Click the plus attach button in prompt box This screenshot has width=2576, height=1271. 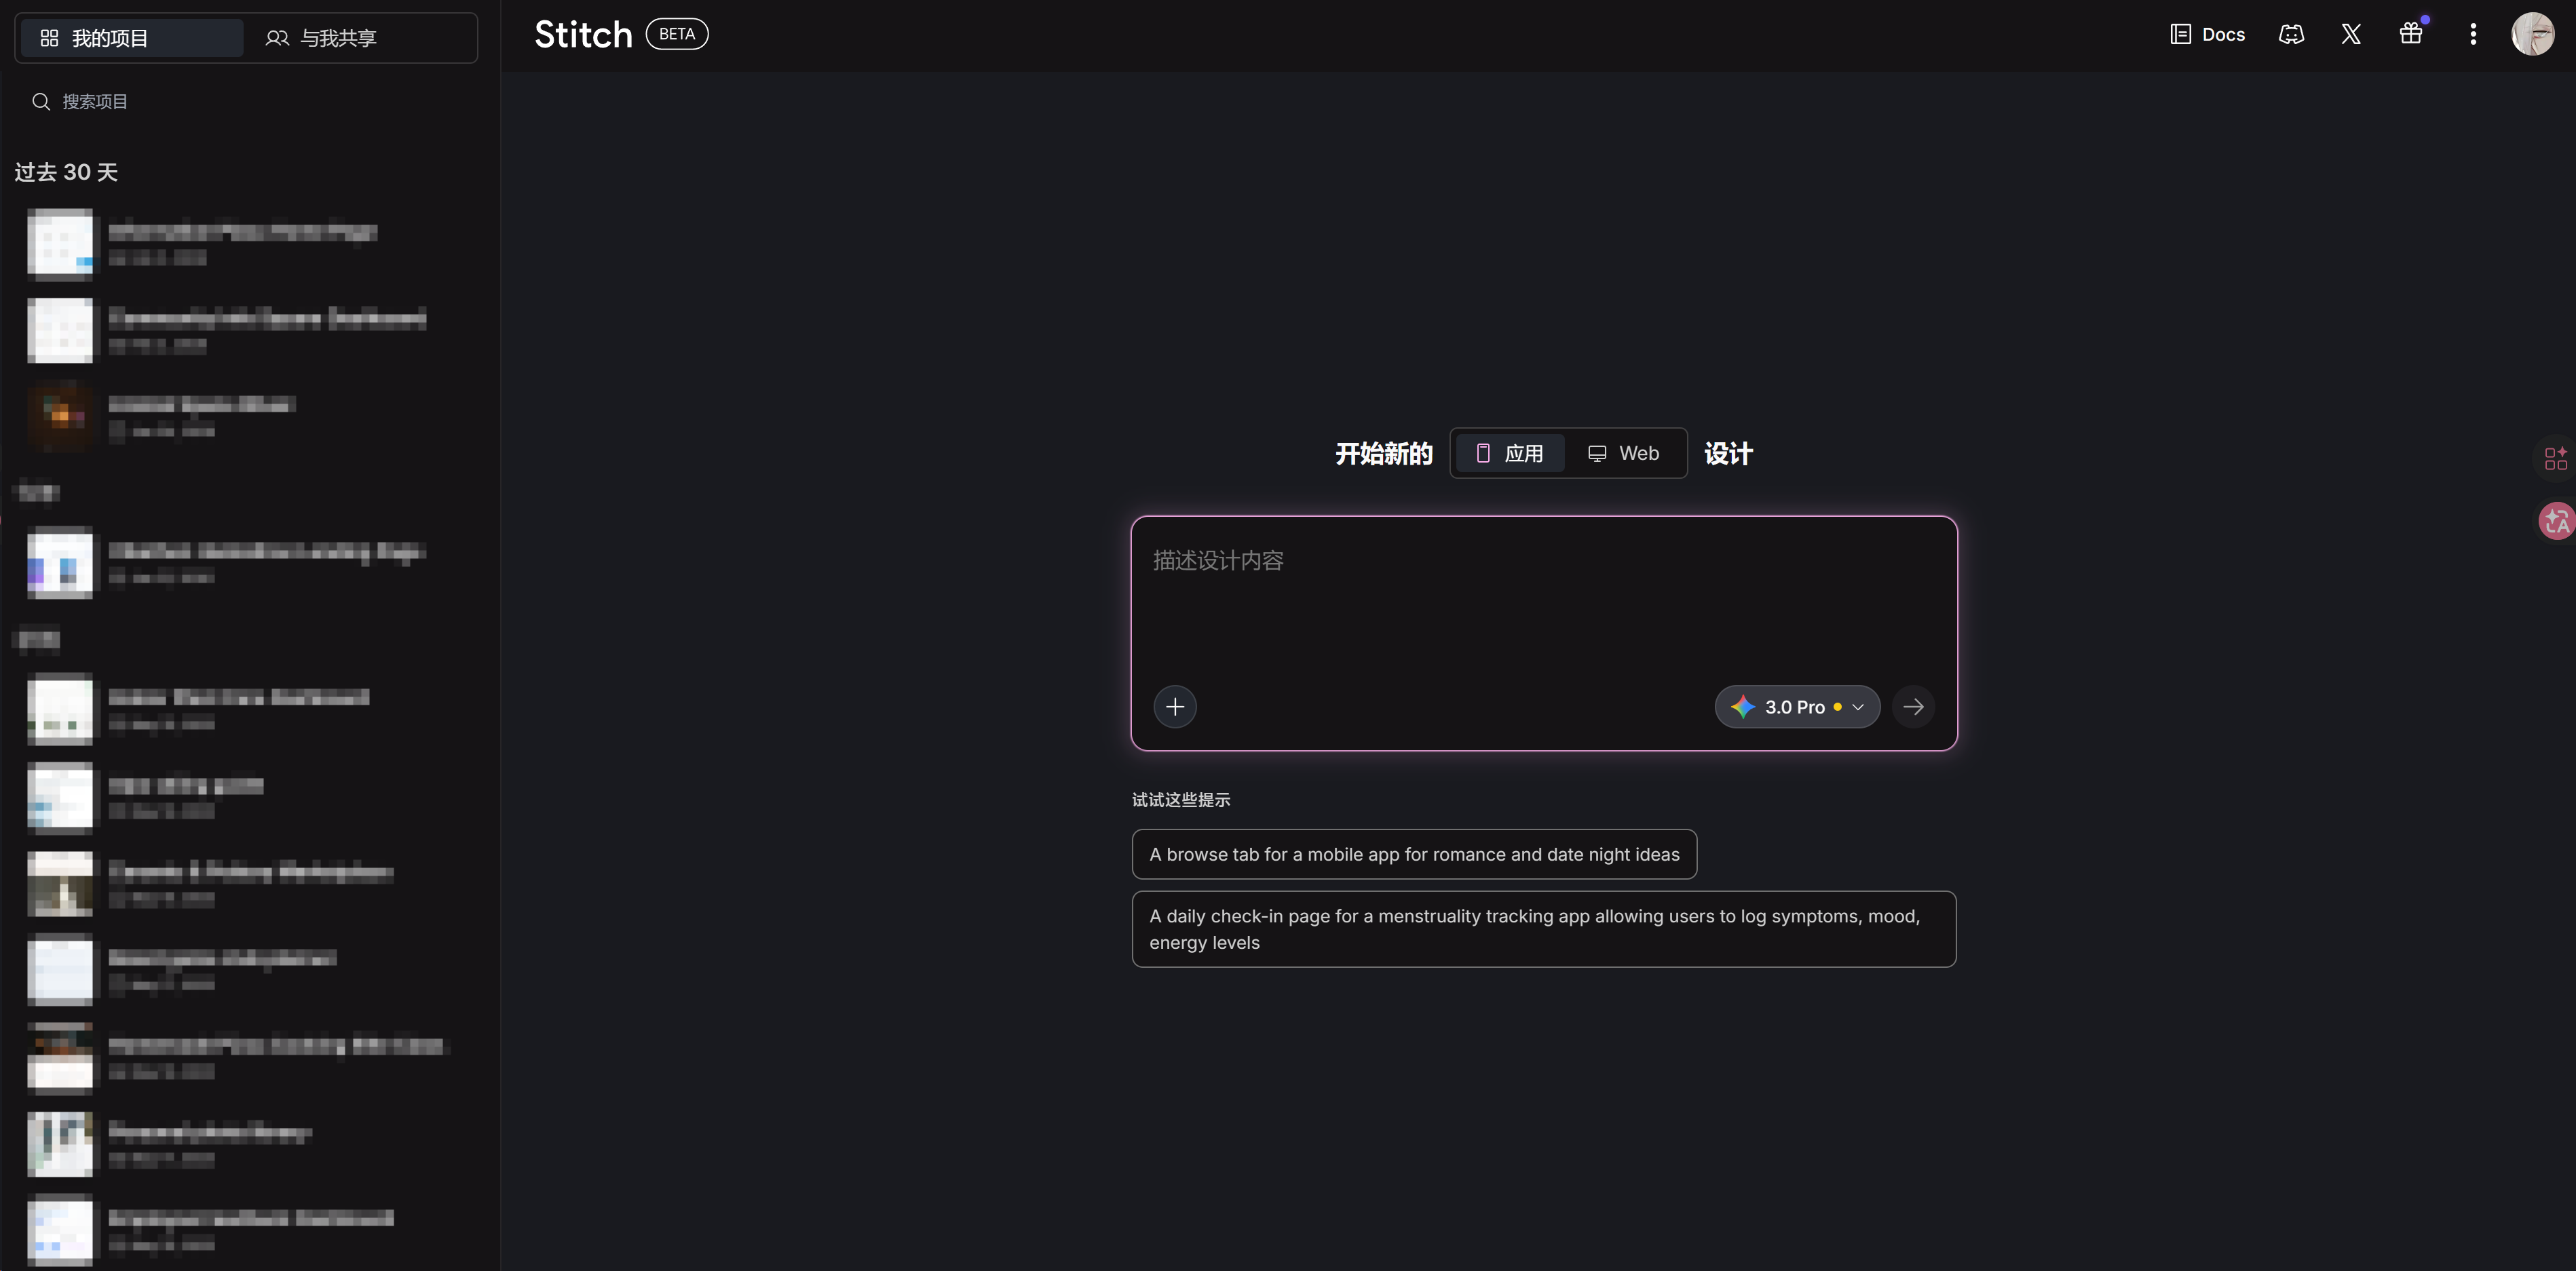[x=1175, y=707]
